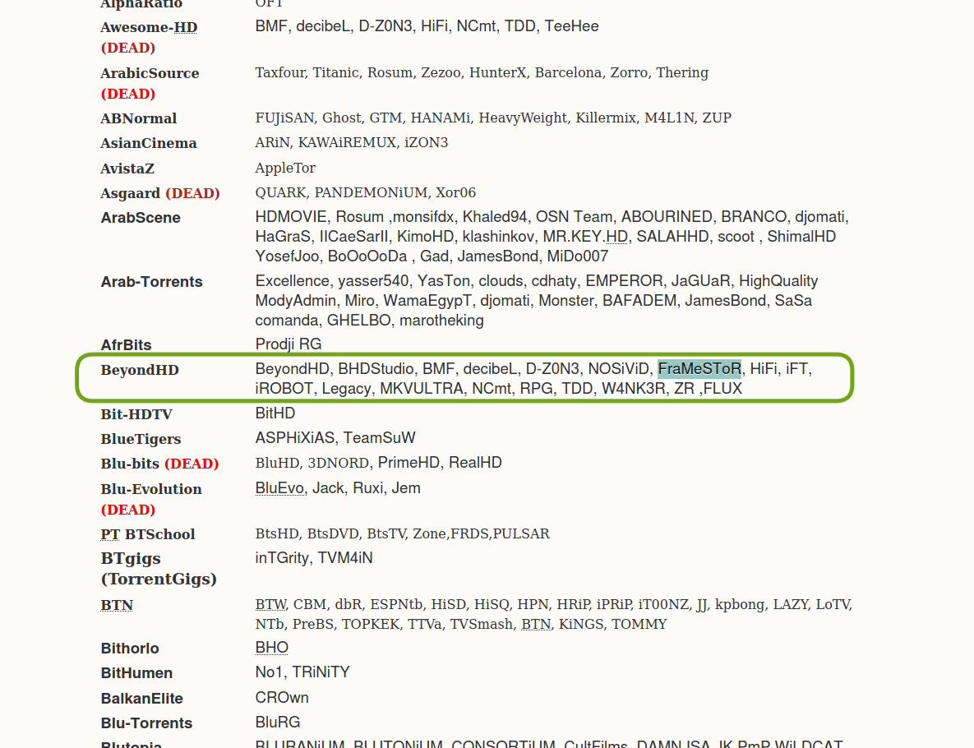Click the AfrBits row label

[x=126, y=344]
